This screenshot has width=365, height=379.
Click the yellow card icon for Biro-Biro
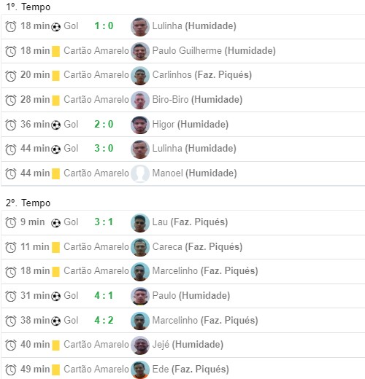point(55,101)
